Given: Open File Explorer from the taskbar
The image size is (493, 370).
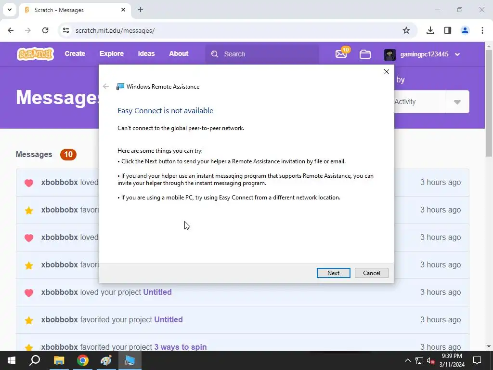Looking at the screenshot, I should 59,360.
